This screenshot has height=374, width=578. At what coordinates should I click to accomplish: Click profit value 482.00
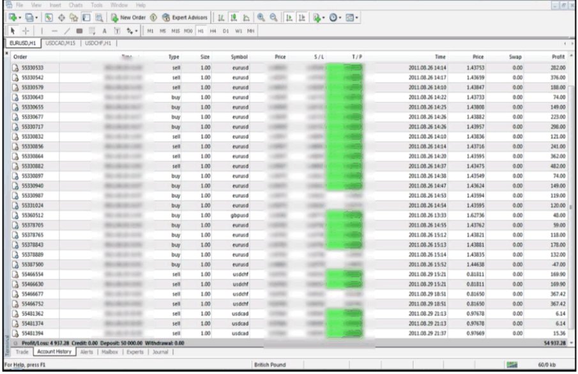point(558,166)
